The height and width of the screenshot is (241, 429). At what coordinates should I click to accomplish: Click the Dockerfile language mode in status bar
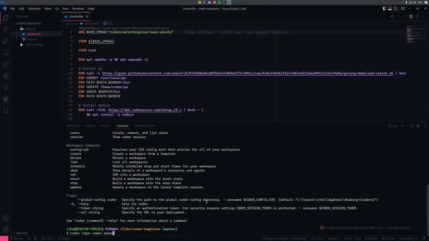coord(371,238)
